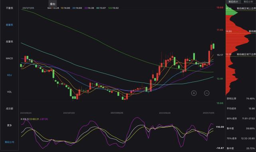Open the 筹码分析 tab
This screenshot has height=152, width=256.
click(248, 2)
